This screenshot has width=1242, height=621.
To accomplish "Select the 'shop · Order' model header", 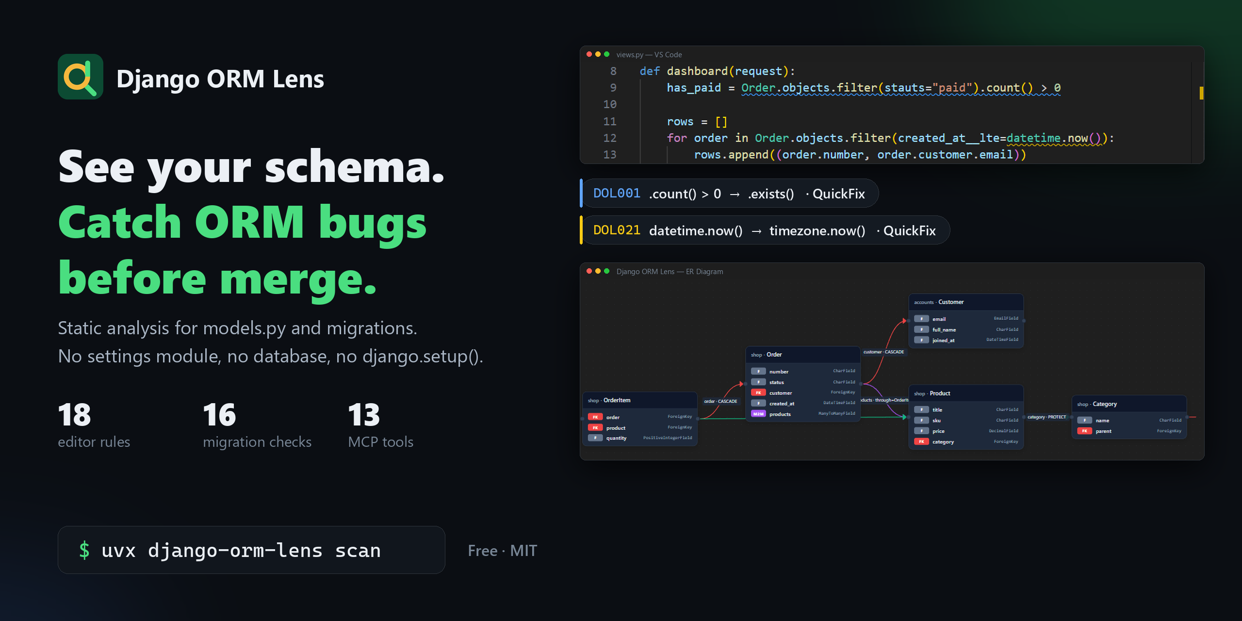I will tap(802, 355).
